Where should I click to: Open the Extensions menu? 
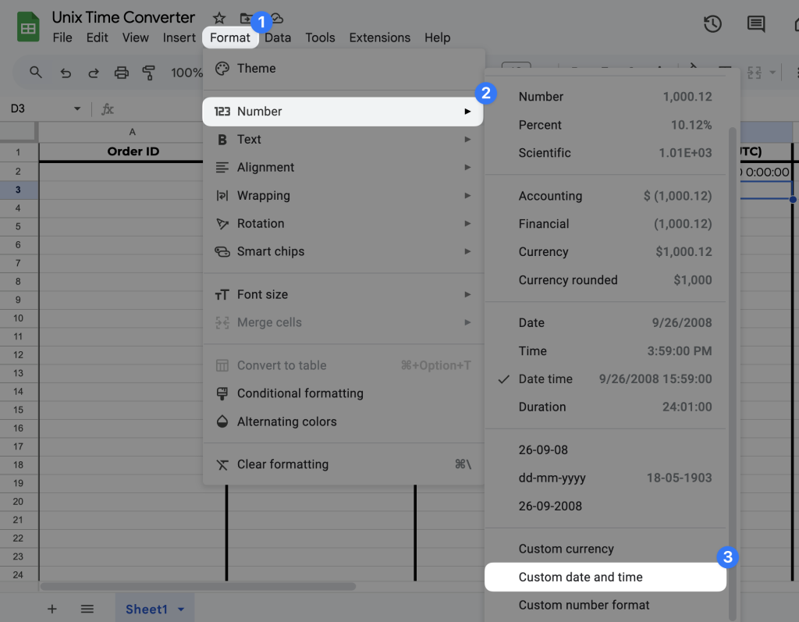pos(380,37)
